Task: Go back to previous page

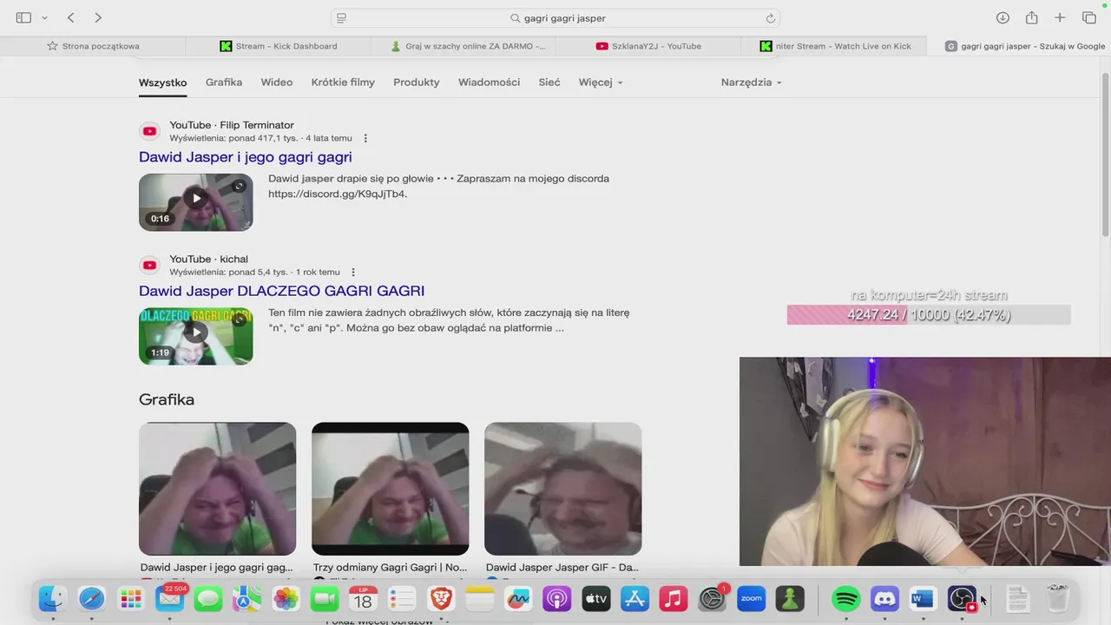Action: (71, 17)
